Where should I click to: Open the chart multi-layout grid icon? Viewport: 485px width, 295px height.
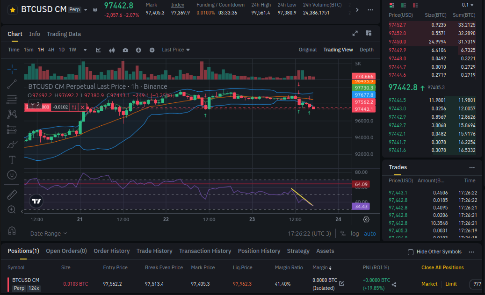tap(369, 33)
